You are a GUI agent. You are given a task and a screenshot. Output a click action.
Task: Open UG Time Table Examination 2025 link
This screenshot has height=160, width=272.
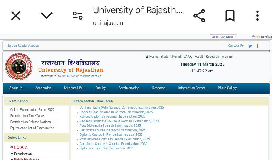pos(121,108)
